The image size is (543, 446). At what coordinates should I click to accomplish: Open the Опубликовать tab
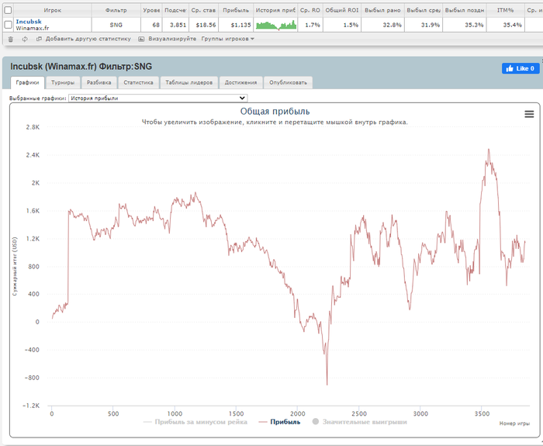(288, 82)
